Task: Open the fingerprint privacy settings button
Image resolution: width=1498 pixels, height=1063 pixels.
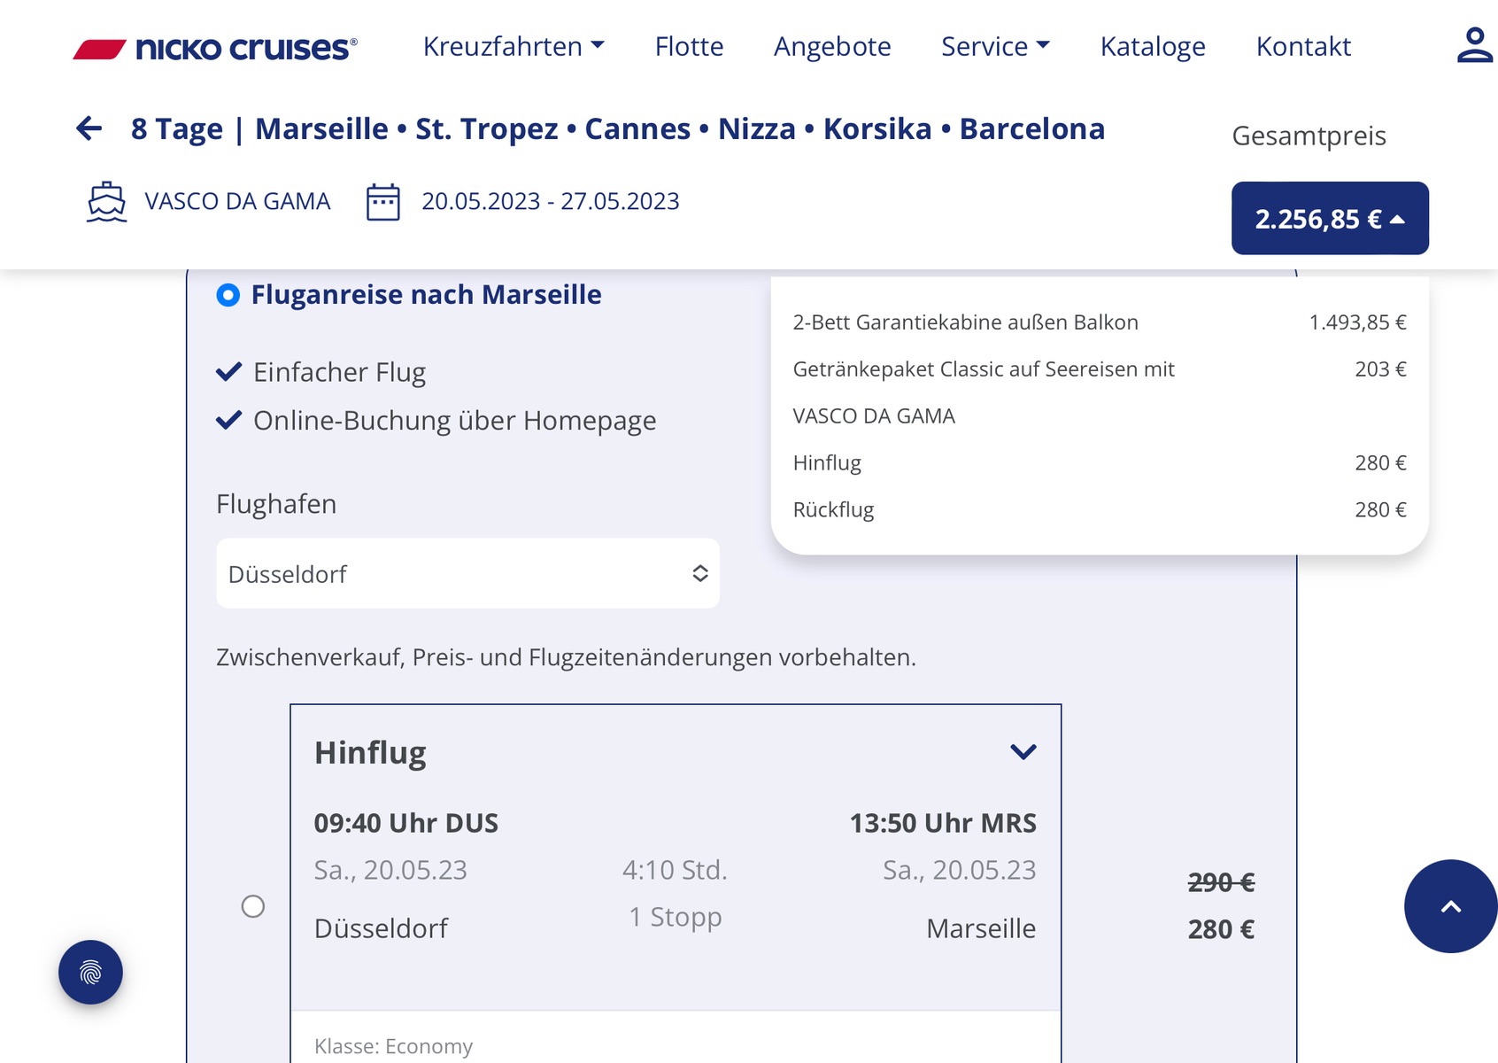Action: (x=90, y=972)
